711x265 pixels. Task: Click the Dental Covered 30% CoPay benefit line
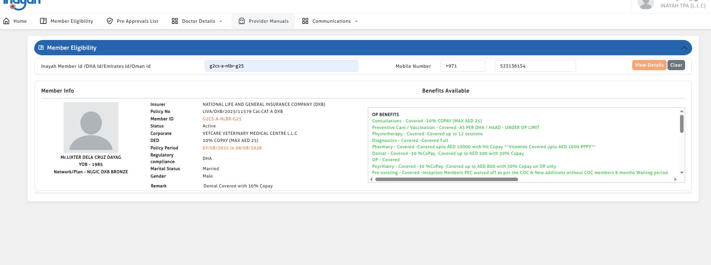448,153
